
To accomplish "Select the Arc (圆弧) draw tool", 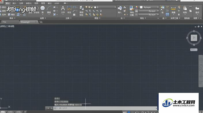I will click(49, 10).
